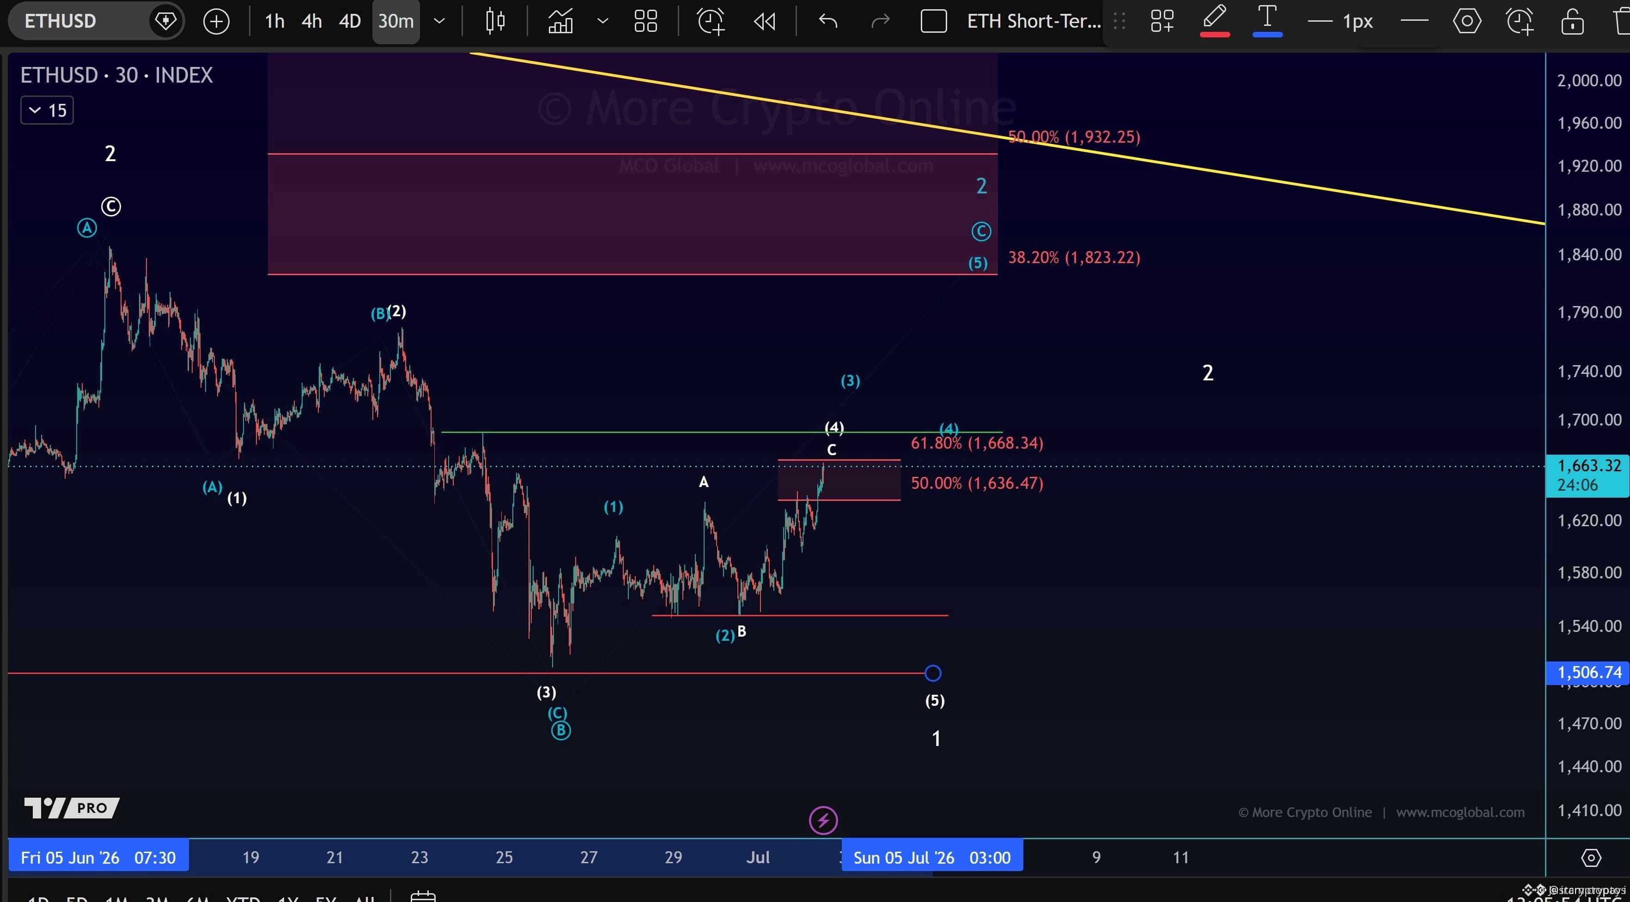This screenshot has height=902, width=1630.
Task: Switch to the 4h timeframe
Action: click(x=311, y=22)
